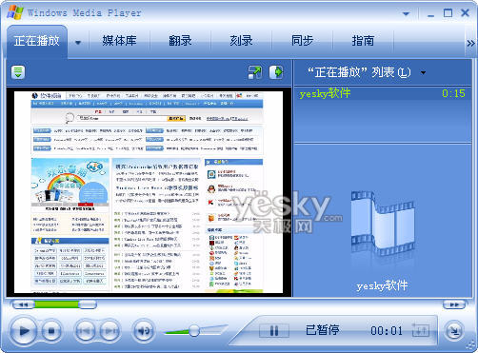Image resolution: width=478 pixels, height=353 pixels.
Task: Close the Windows Media Player window
Action: click(465, 13)
